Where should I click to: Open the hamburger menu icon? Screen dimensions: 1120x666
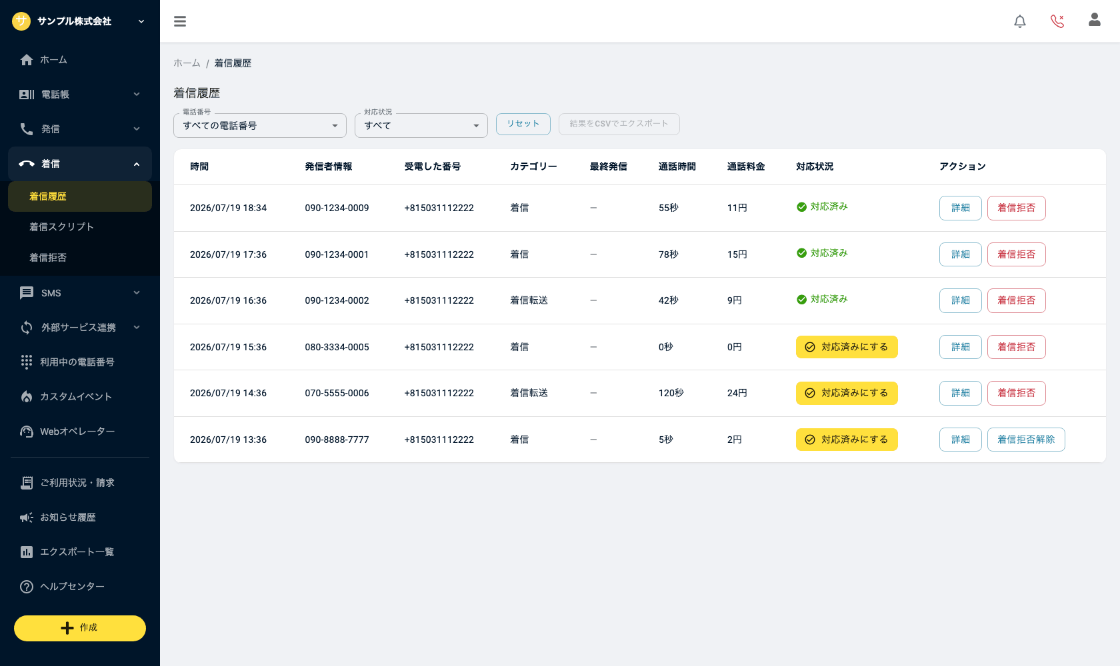[180, 21]
